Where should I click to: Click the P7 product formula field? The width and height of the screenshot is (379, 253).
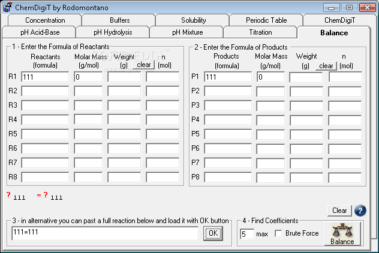pyautogui.click(x=228, y=163)
